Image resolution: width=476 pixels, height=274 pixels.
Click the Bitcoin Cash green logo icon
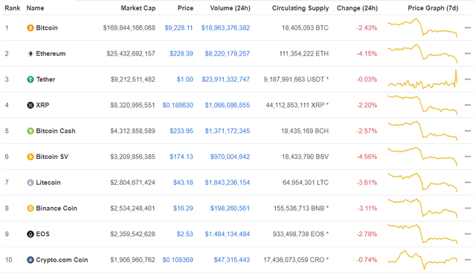click(30, 131)
